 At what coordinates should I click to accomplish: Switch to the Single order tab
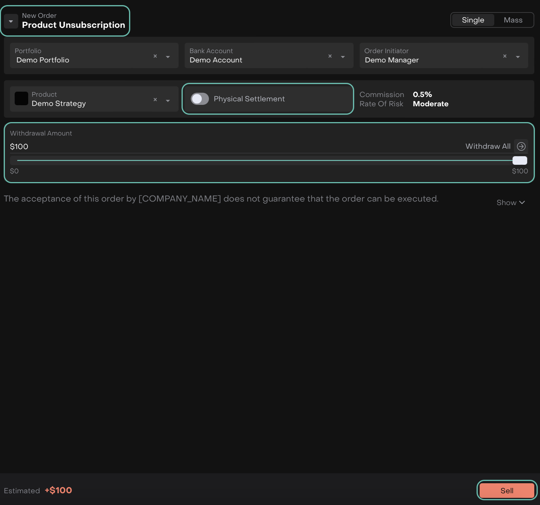point(473,20)
